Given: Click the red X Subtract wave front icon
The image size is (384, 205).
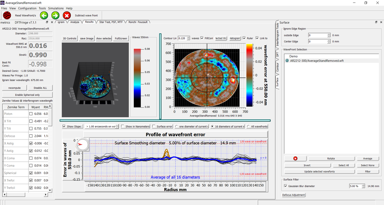Looking at the screenshot, I should 67,15.
